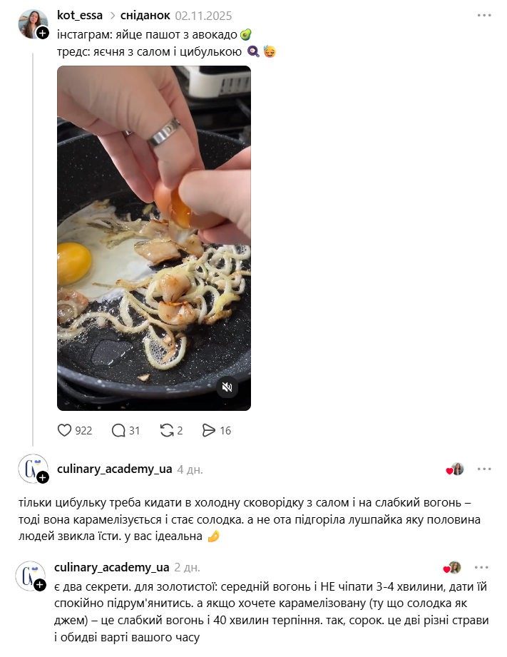Open culinary_academy_ua profile from first reply
This screenshot has height=657, width=507.
coord(114,469)
